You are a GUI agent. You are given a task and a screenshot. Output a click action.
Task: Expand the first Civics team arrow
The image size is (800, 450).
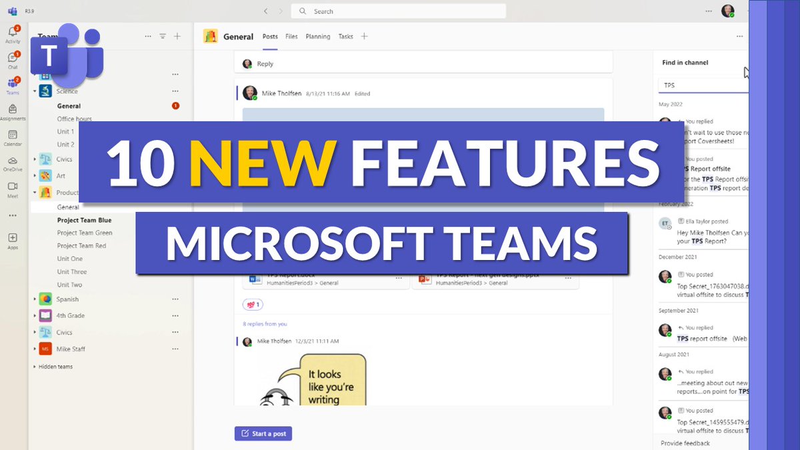(35, 159)
